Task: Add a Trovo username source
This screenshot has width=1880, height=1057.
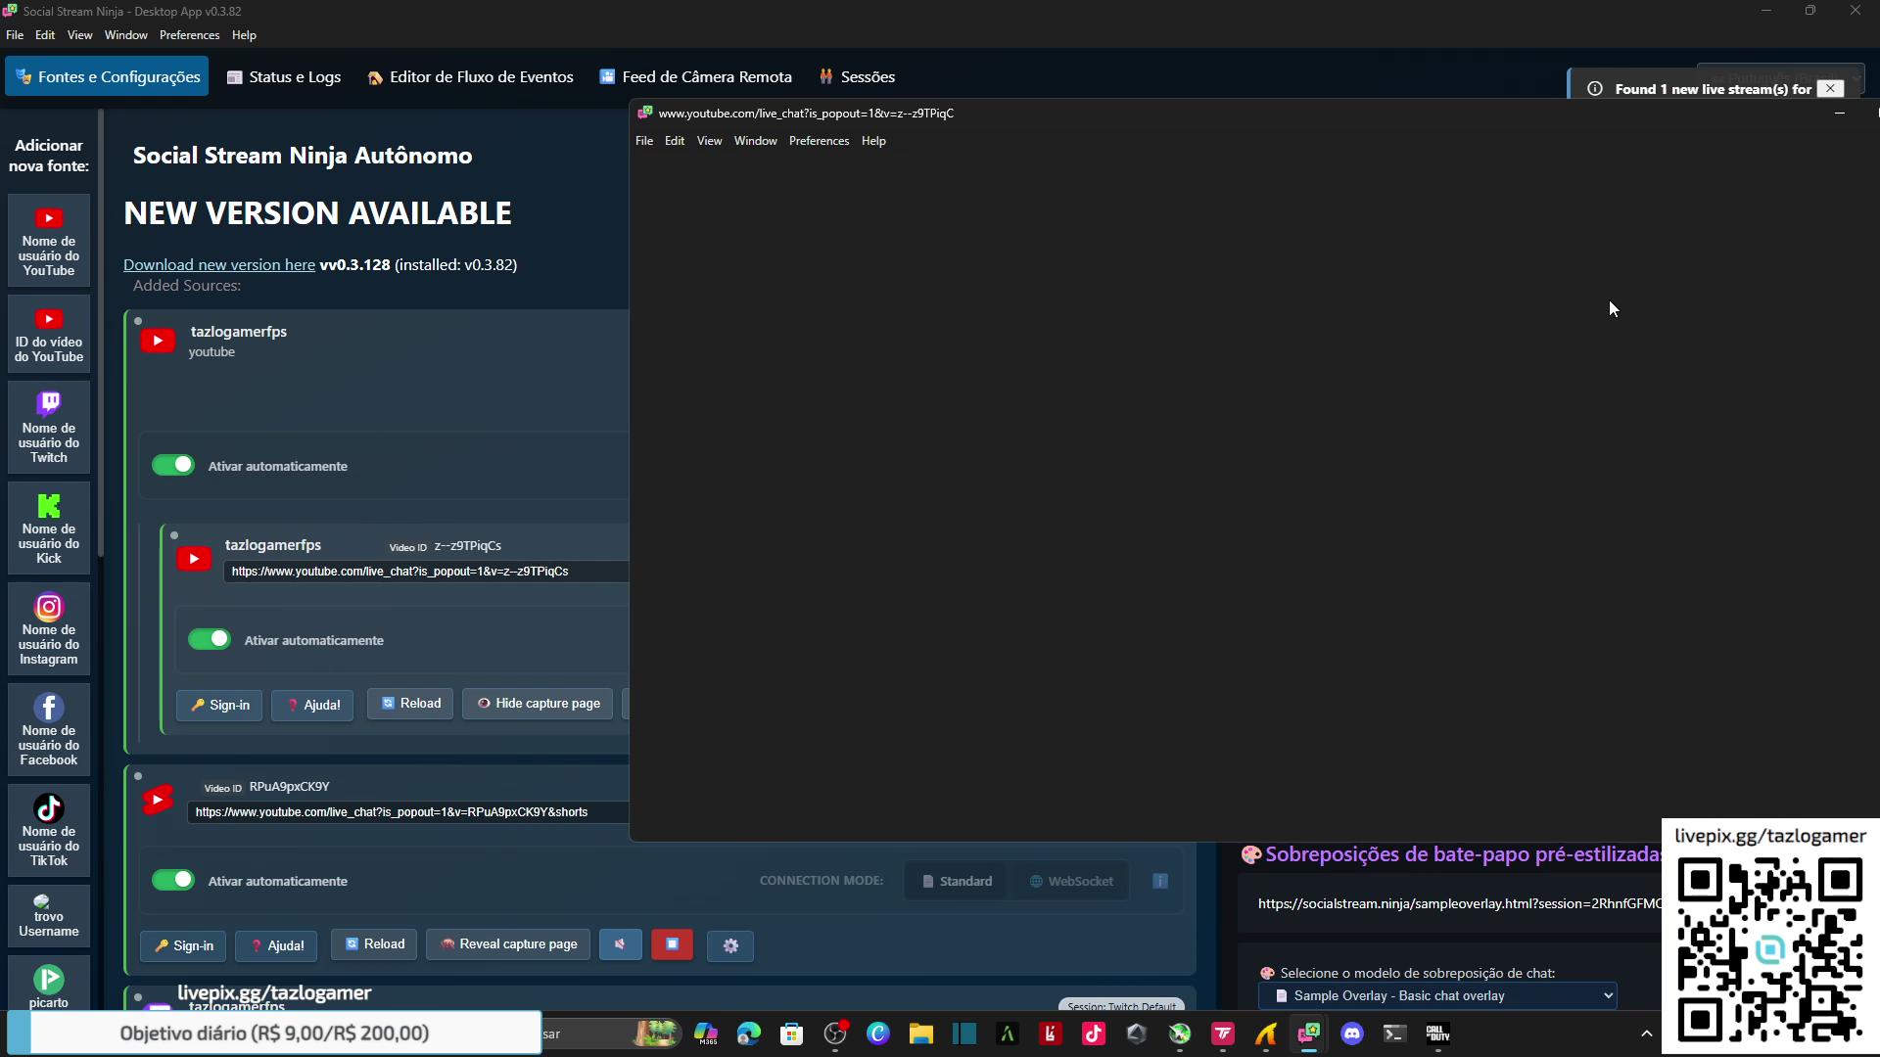Action: tap(49, 917)
